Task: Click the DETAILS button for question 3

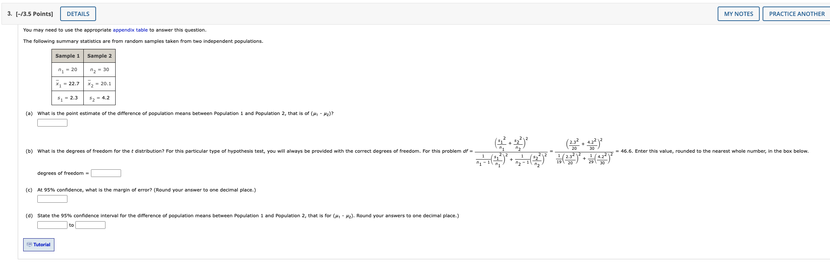Action: point(78,14)
